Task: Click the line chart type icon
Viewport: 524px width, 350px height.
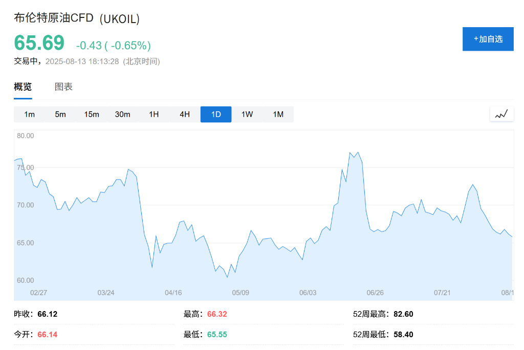Action: [501, 114]
